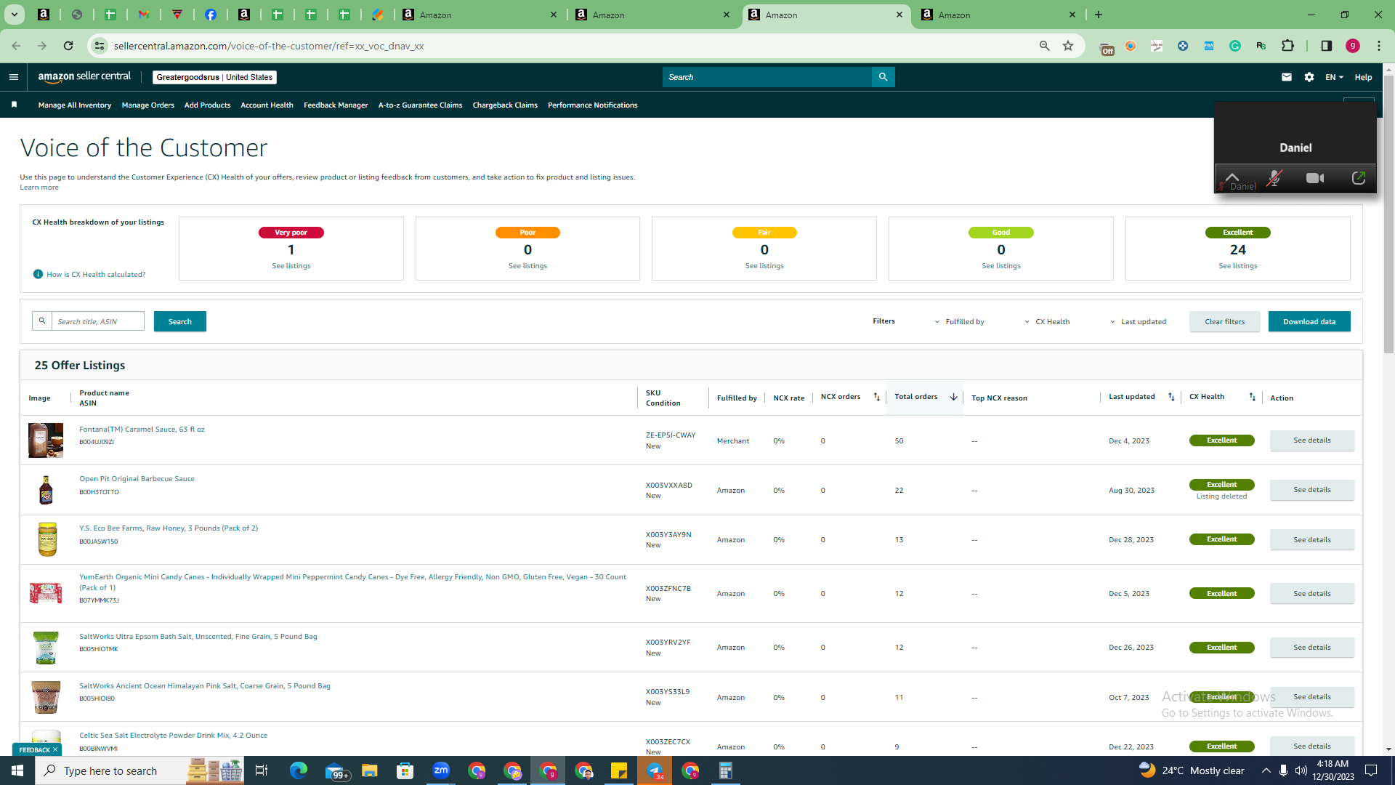Click the info icon beside CX Health calculated
The height and width of the screenshot is (785, 1395).
click(x=38, y=274)
